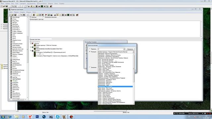The width and height of the screenshot is (212, 119).
Task: Open Yandex browser from the taskbar
Action: pyautogui.click(x=30, y=117)
